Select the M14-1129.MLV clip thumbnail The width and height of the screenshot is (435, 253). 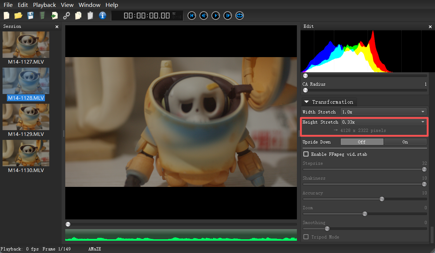point(26,117)
